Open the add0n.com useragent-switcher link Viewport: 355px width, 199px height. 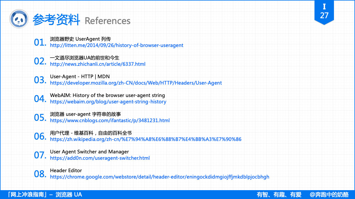pyautogui.click(x=100, y=158)
